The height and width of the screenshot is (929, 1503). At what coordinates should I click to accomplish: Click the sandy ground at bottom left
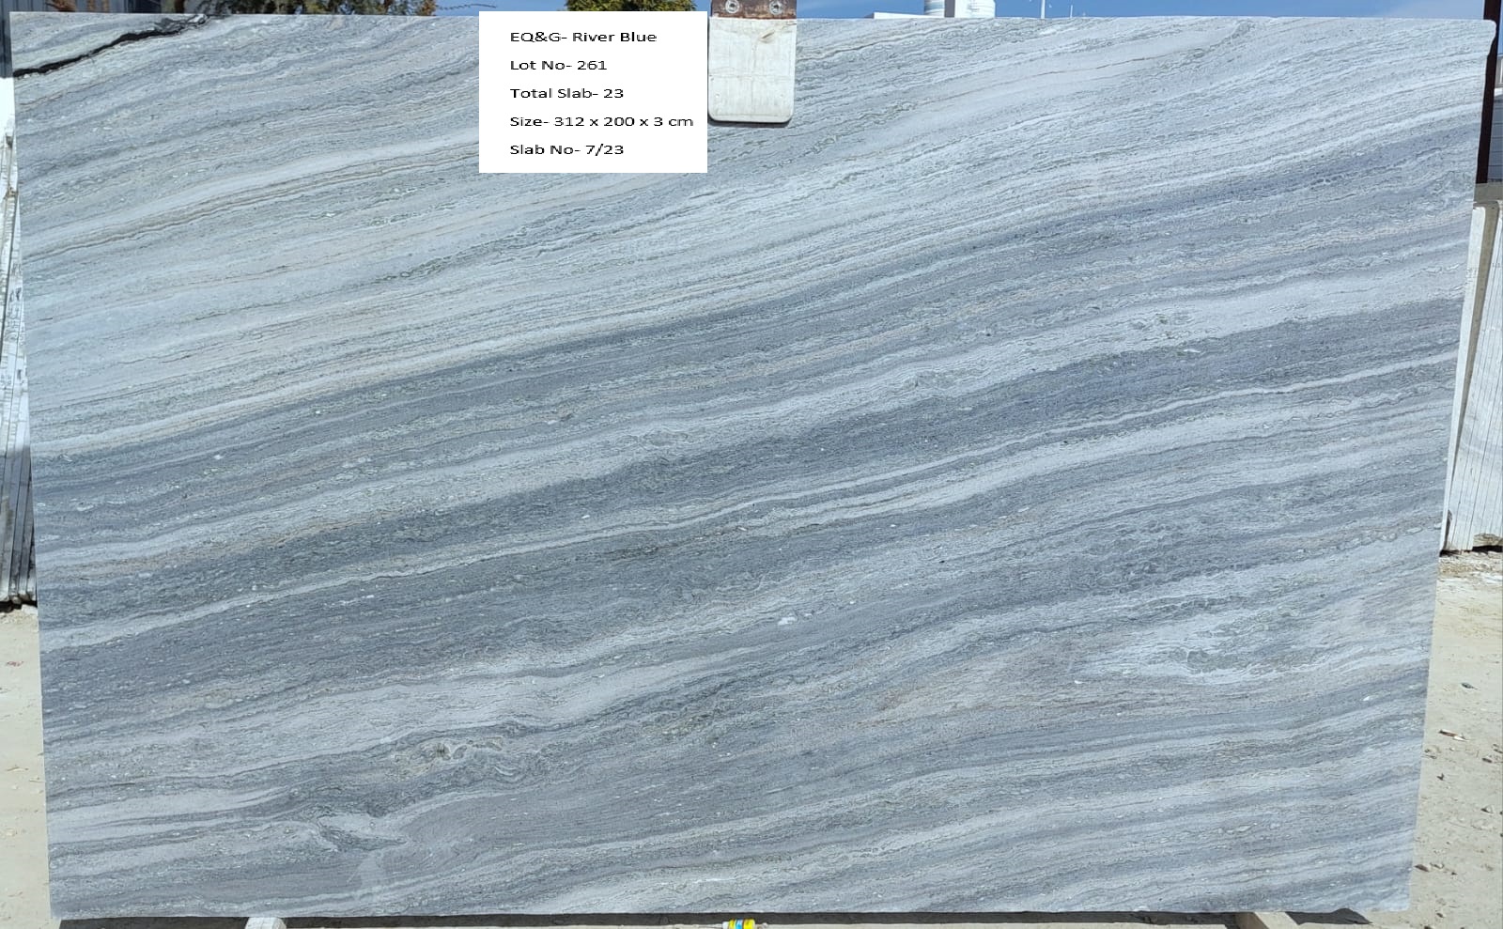point(19,798)
